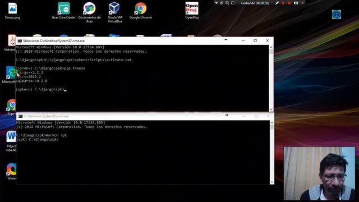Image resolution: width=359 pixels, height=202 pixels.
Task: Click the upper cmd scrollbar thumb
Action: click(x=271, y=52)
